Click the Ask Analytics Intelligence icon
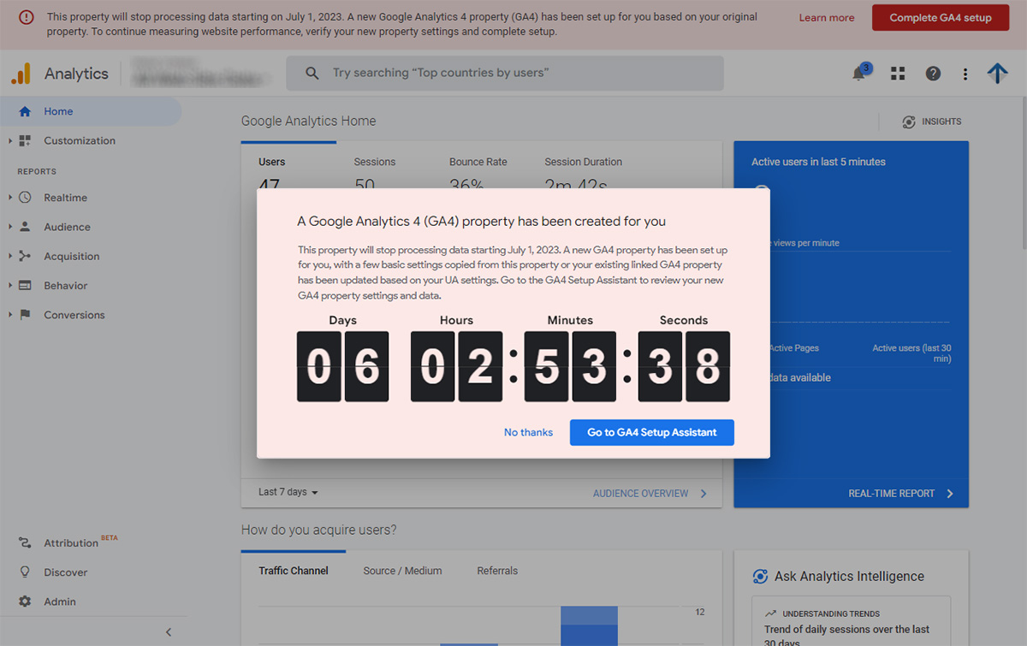This screenshot has height=646, width=1027. tap(759, 577)
